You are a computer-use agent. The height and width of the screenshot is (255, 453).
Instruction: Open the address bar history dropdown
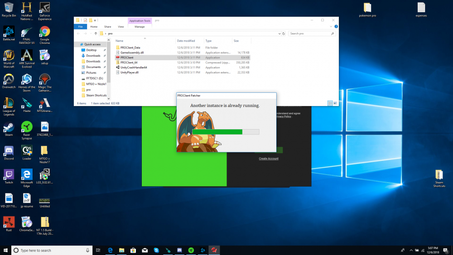279,34
